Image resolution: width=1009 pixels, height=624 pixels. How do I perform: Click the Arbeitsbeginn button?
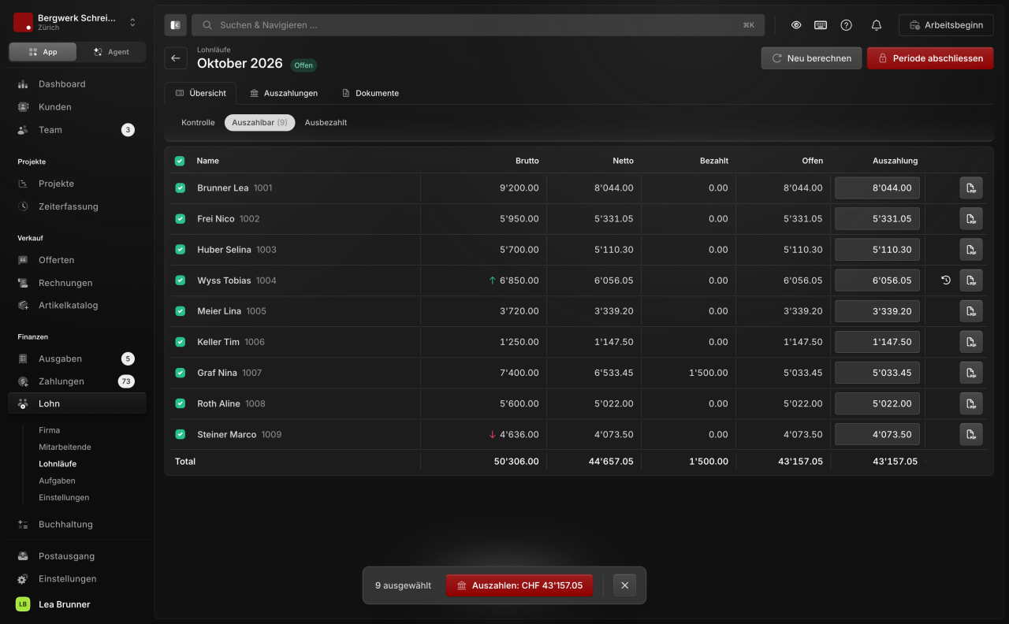point(946,25)
